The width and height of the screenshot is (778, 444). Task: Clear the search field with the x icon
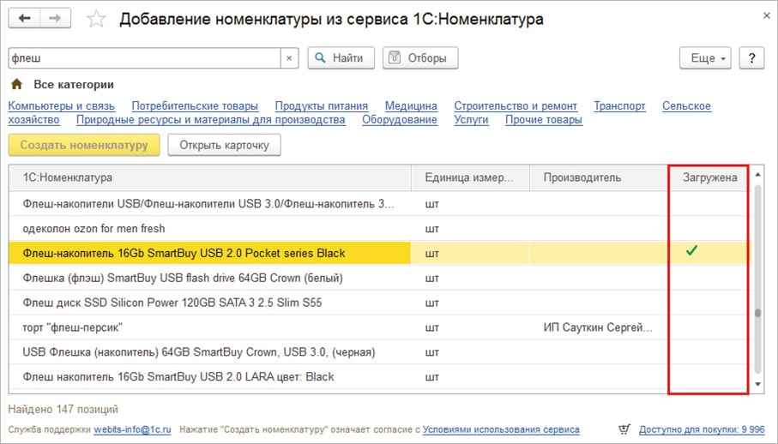tap(289, 58)
